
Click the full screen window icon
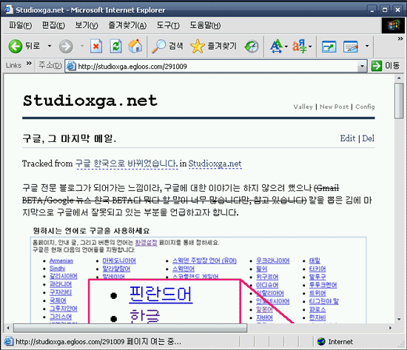[x=329, y=47]
